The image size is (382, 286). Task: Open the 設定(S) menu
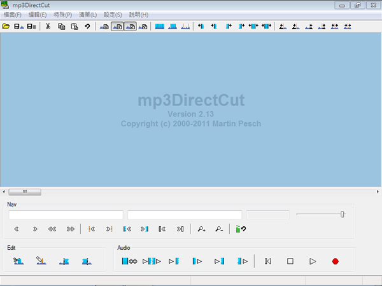pyautogui.click(x=113, y=15)
